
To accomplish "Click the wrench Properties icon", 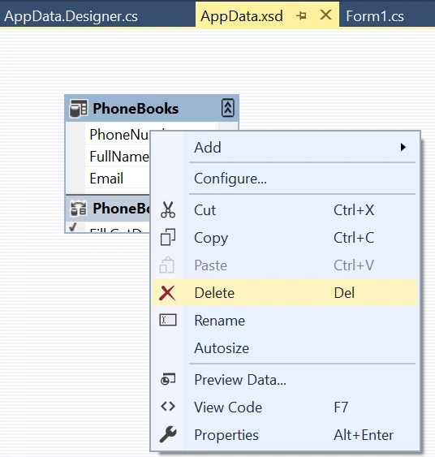I will tap(168, 434).
